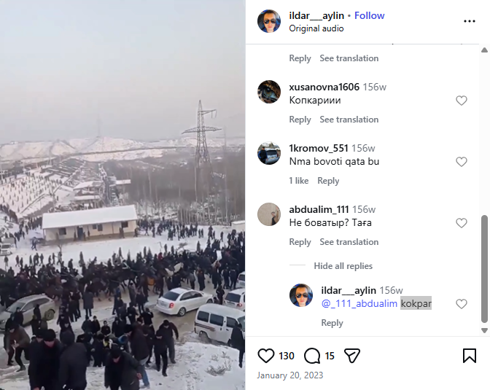The height and width of the screenshot is (390, 490).
Task: Open the @_111_abdualim mention link
Action: pyautogui.click(x=359, y=303)
